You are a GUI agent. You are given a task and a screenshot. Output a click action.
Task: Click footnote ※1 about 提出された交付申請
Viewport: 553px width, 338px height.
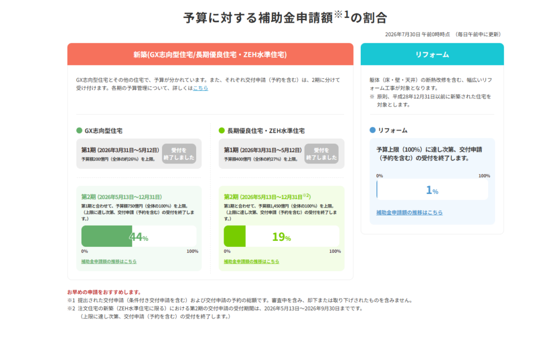point(240,300)
